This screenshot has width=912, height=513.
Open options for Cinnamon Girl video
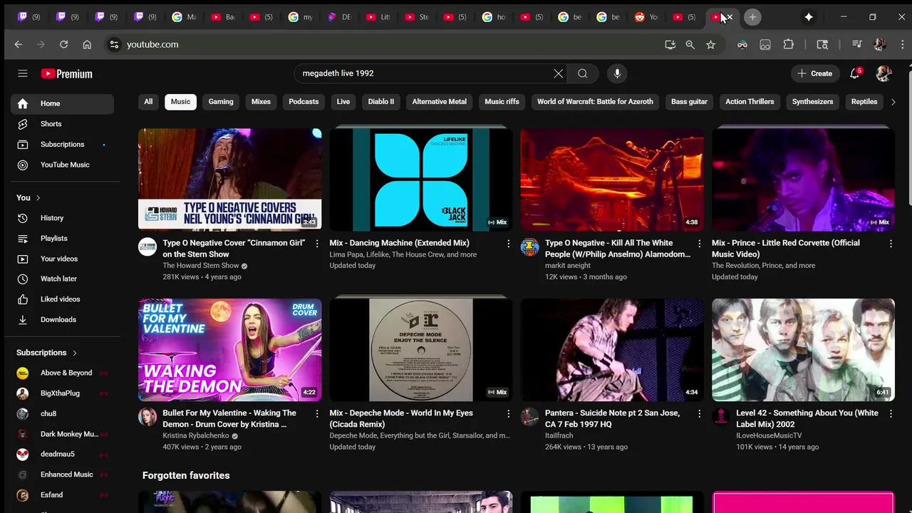pyautogui.click(x=317, y=244)
